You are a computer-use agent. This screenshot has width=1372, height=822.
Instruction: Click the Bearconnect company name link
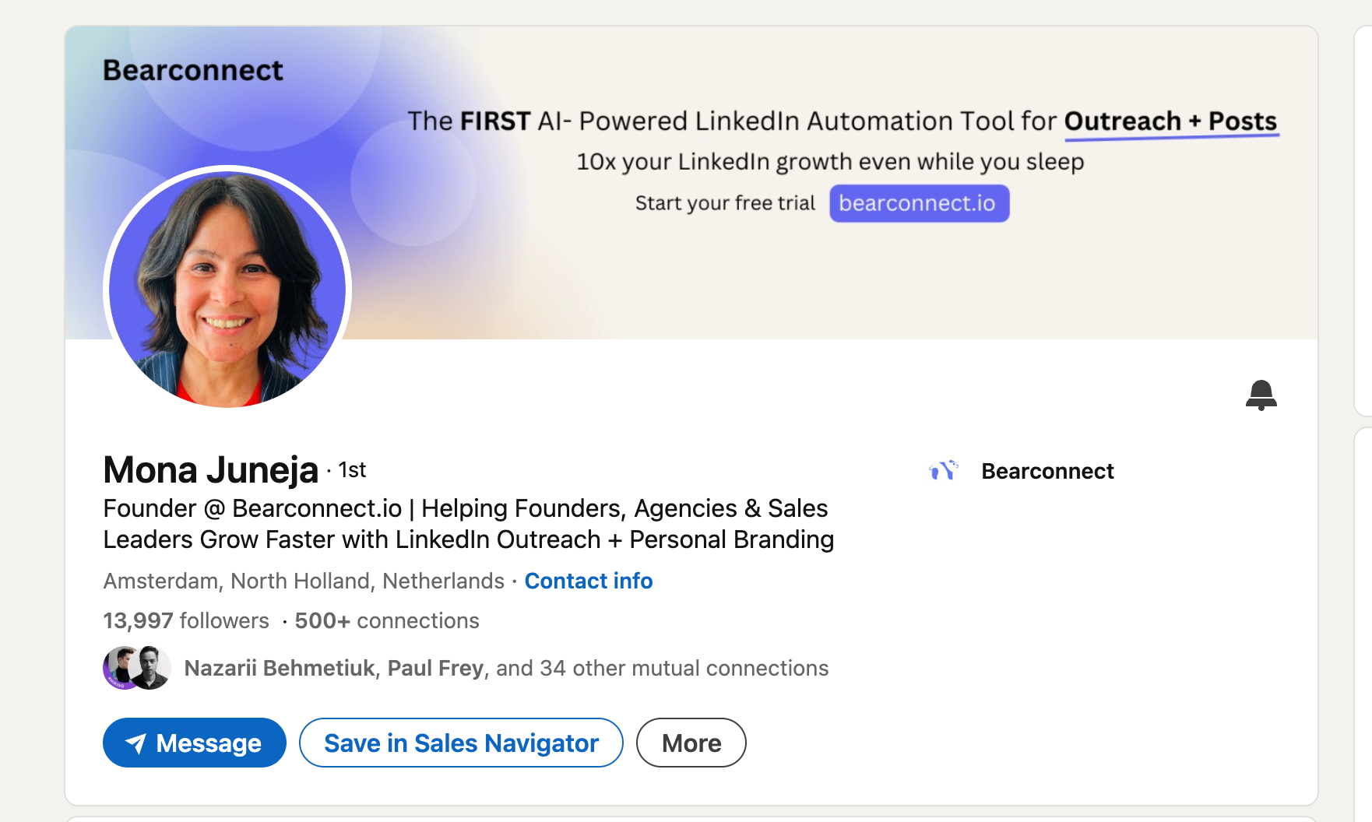[x=1047, y=471]
